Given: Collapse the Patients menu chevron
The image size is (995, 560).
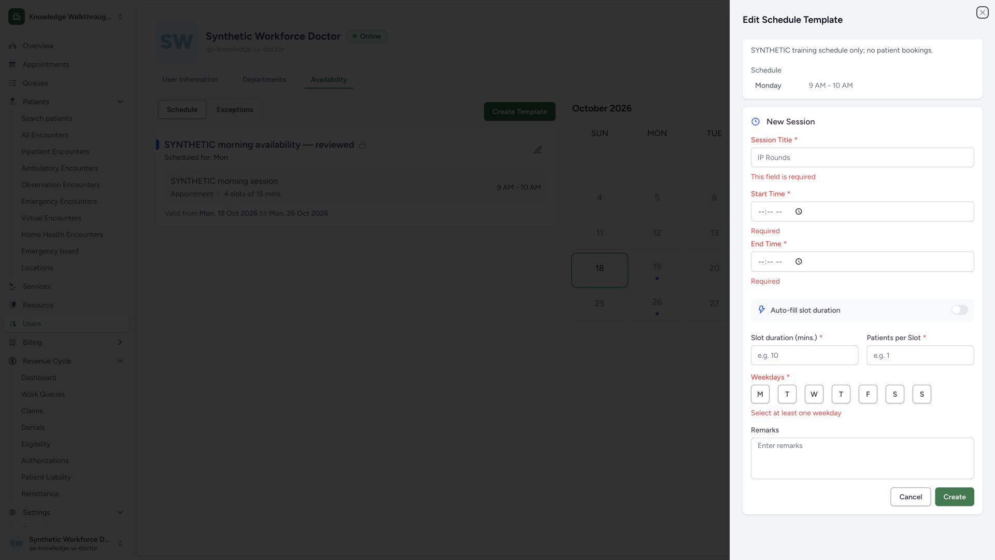Looking at the screenshot, I should tap(120, 102).
